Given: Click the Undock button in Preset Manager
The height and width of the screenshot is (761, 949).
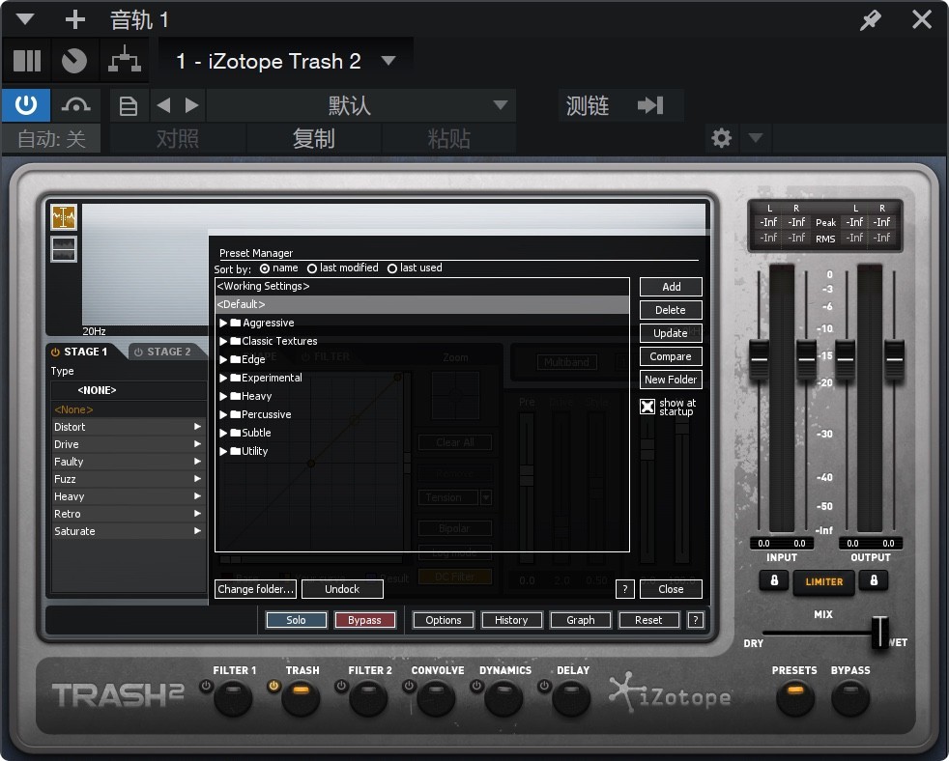Looking at the screenshot, I should (342, 588).
